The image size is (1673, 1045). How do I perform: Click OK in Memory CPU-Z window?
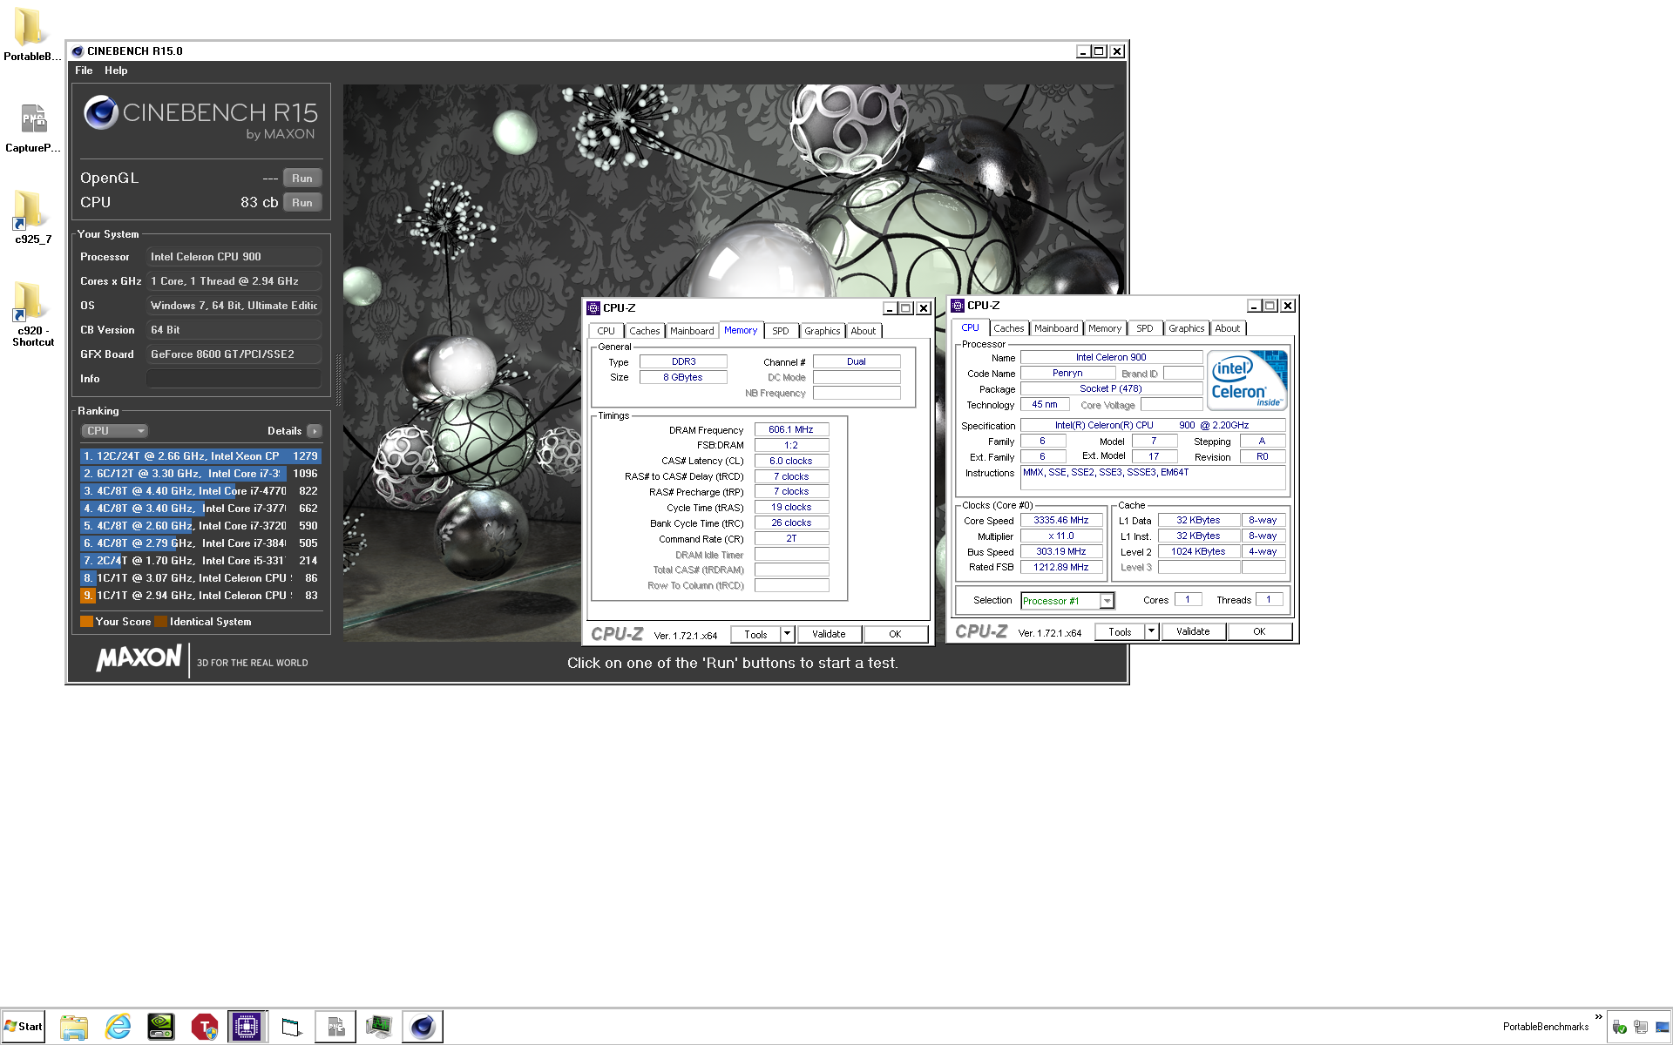pos(895,635)
